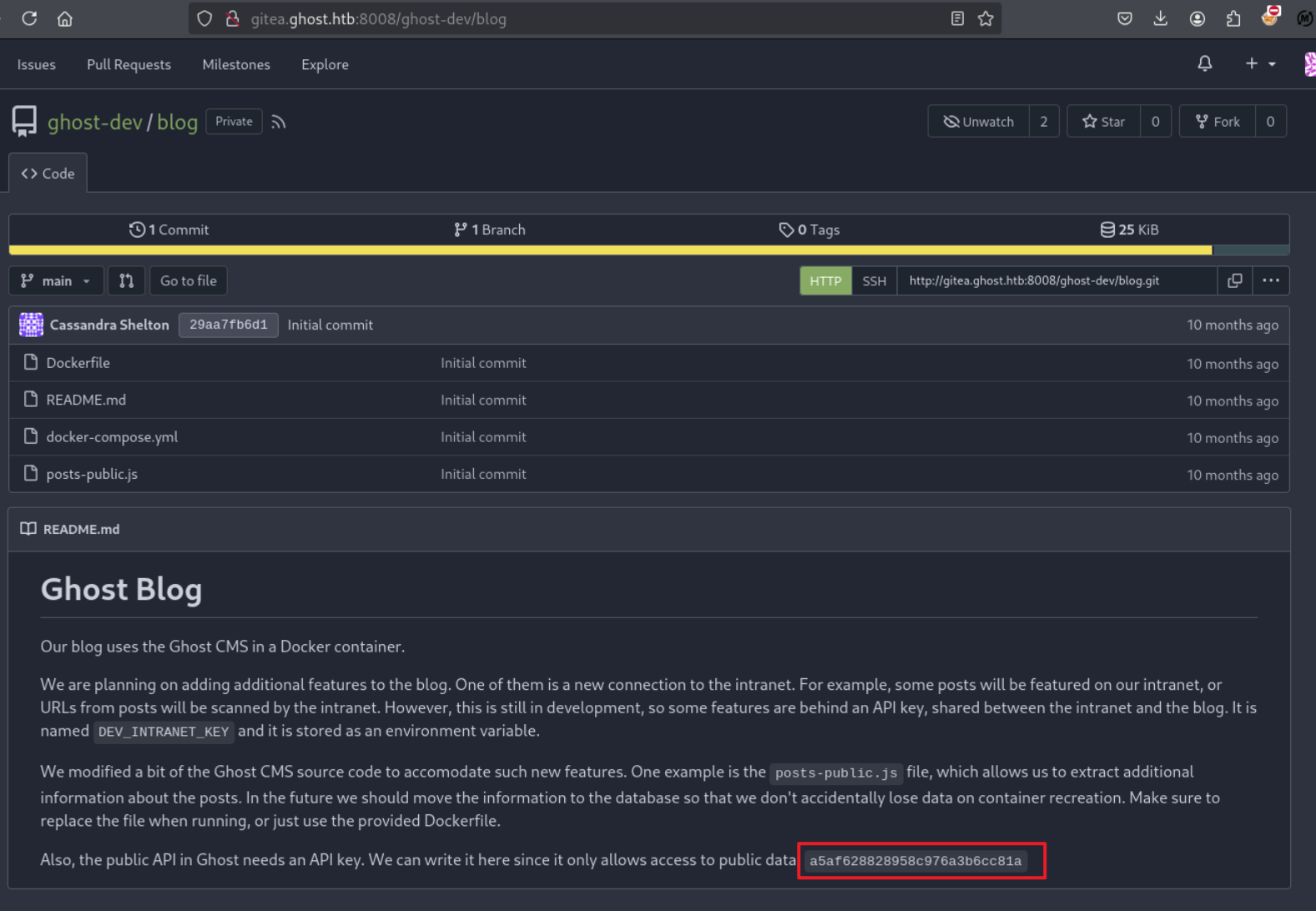Click the Go to file button
The image size is (1316, 911).
click(188, 281)
